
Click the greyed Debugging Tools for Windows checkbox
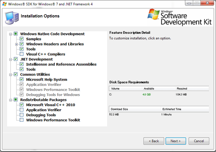click(22, 95)
